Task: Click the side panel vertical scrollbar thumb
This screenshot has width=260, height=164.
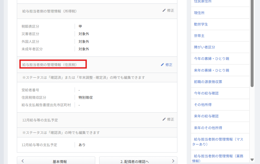Action: tap(252, 43)
